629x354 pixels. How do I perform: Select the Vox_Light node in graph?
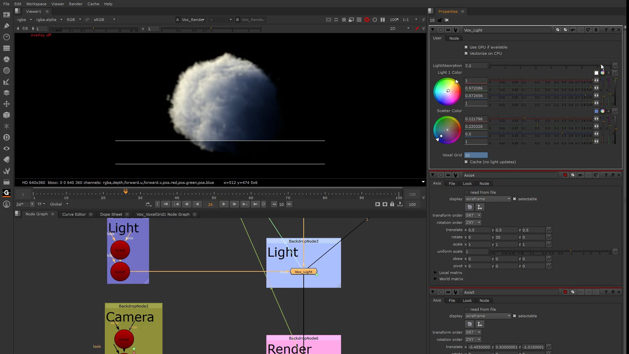pos(303,272)
